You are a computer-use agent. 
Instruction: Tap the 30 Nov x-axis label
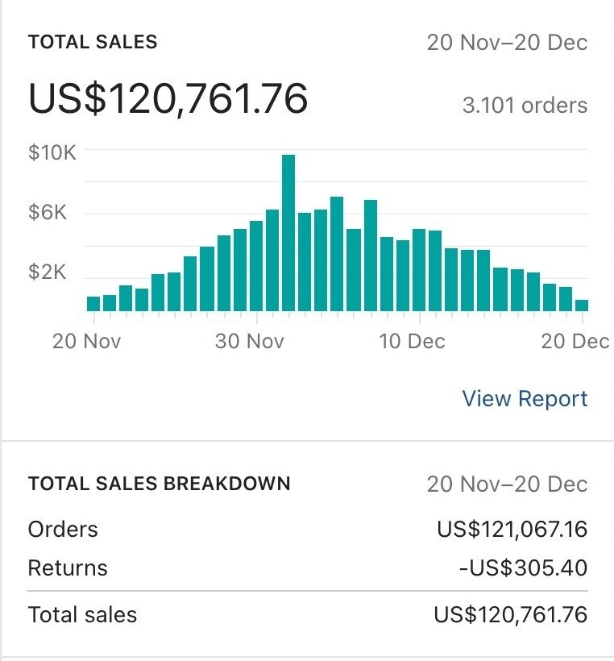click(250, 341)
